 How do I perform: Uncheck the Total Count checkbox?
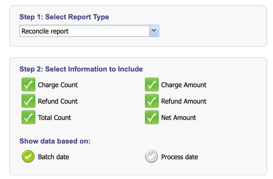(28, 117)
